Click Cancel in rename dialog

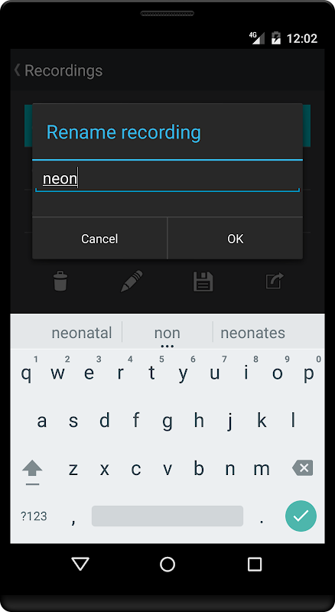[99, 239]
